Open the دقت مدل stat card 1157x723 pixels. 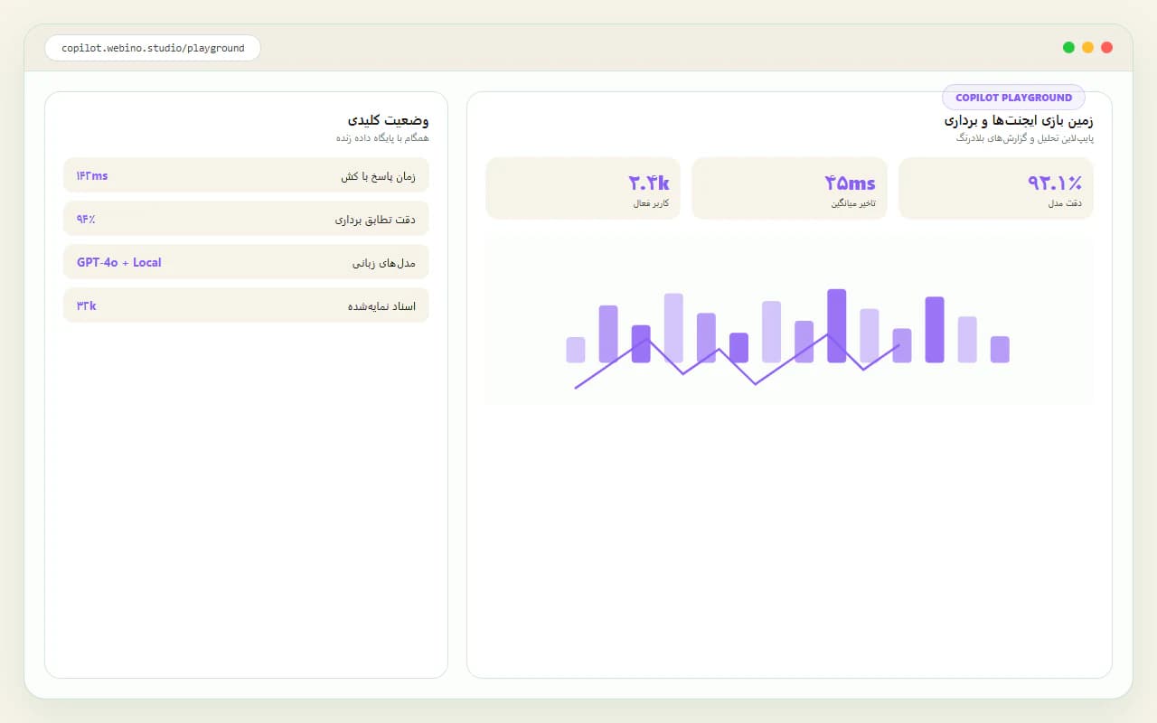coord(995,188)
